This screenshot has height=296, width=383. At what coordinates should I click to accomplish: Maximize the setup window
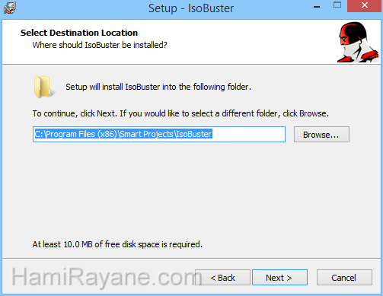click(x=337, y=5)
